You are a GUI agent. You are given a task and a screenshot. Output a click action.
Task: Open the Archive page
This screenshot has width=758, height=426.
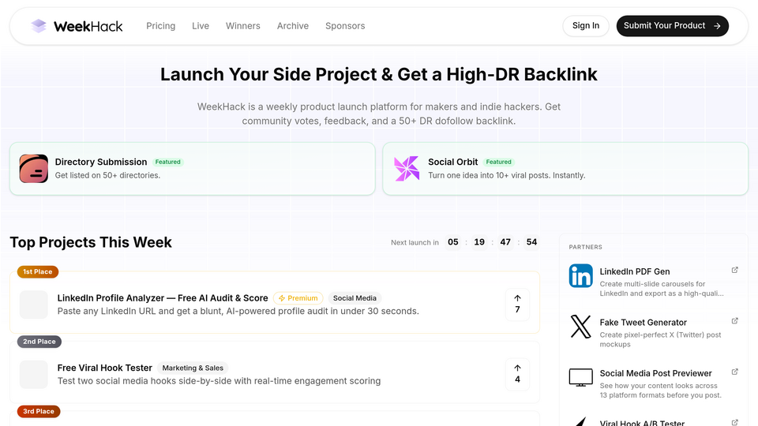293,26
